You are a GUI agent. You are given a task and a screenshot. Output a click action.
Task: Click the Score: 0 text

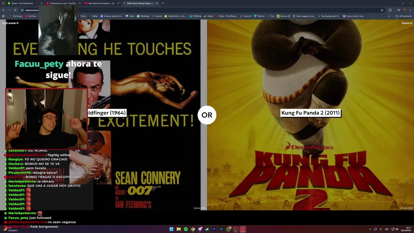click(407, 23)
